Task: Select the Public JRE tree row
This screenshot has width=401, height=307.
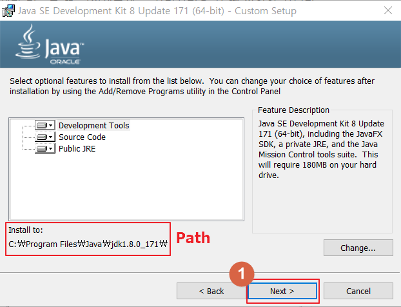Action: pyautogui.click(x=77, y=148)
